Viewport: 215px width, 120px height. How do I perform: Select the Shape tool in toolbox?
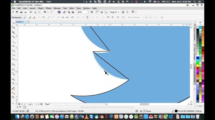[x=13, y=27]
